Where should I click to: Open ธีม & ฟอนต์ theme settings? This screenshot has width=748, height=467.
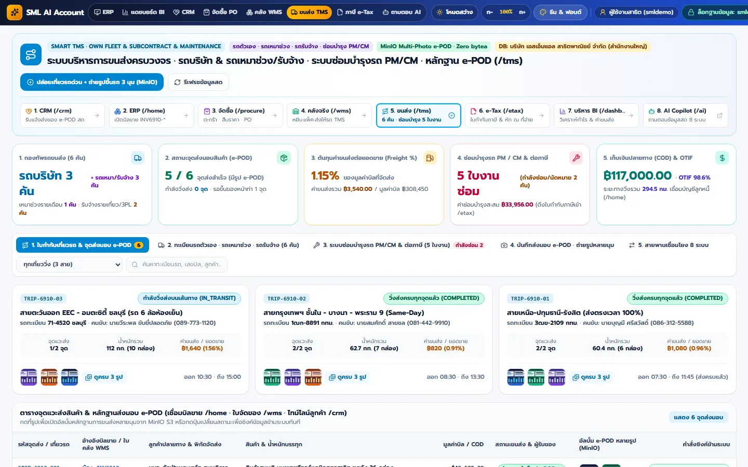tap(560, 12)
